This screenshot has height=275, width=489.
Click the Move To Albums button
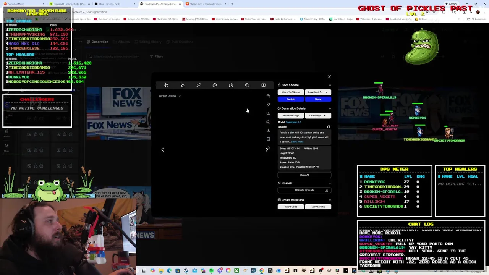[x=291, y=92]
